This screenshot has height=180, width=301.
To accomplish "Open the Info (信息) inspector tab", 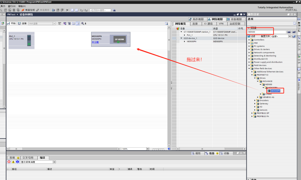I will [212, 153].
